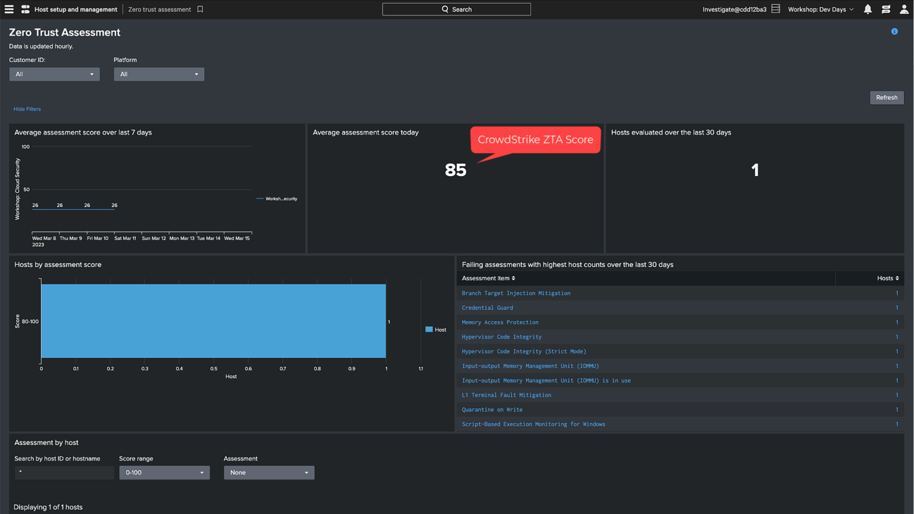914x514 pixels.
Task: Click the icon beside Investigate@cdd12ba3
Action: 775,8
